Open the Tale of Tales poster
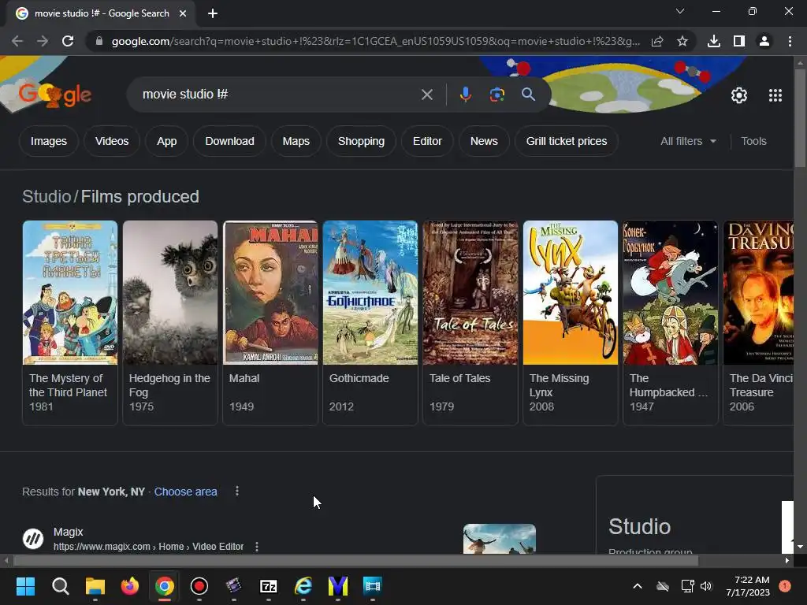The height and width of the screenshot is (605, 807). 470,293
